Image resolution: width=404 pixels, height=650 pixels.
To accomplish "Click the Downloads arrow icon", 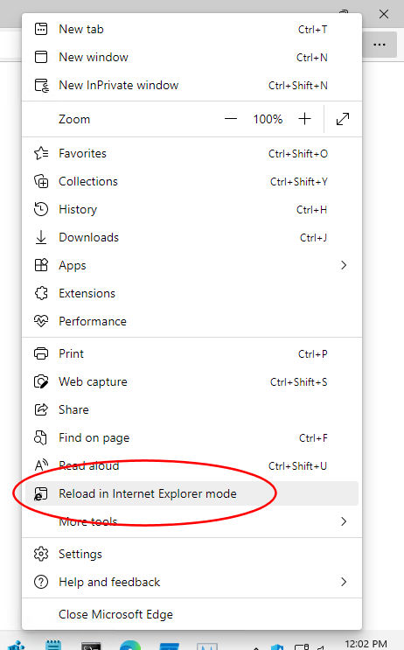I will tap(41, 238).
